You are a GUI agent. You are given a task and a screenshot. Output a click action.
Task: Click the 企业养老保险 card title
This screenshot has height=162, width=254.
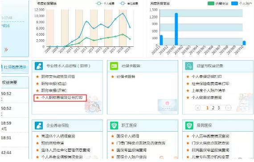click(57, 125)
